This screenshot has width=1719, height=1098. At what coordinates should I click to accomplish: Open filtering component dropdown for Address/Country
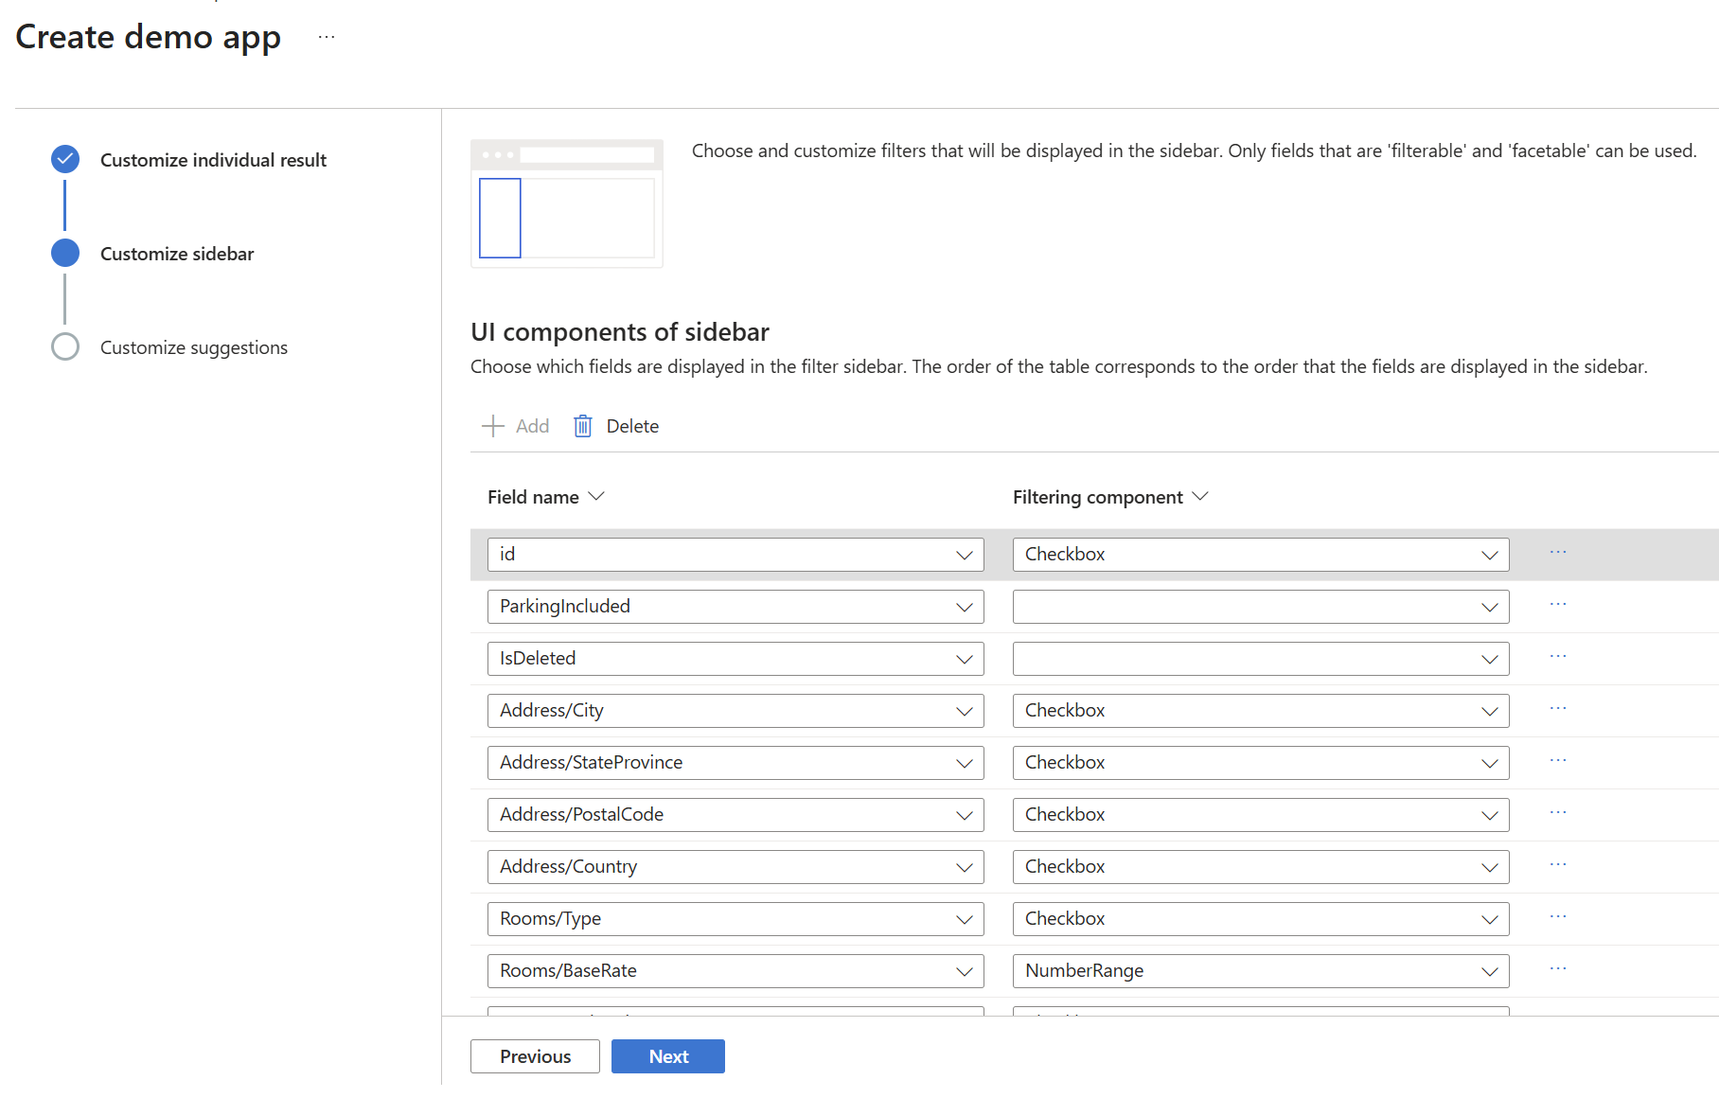(1261, 867)
